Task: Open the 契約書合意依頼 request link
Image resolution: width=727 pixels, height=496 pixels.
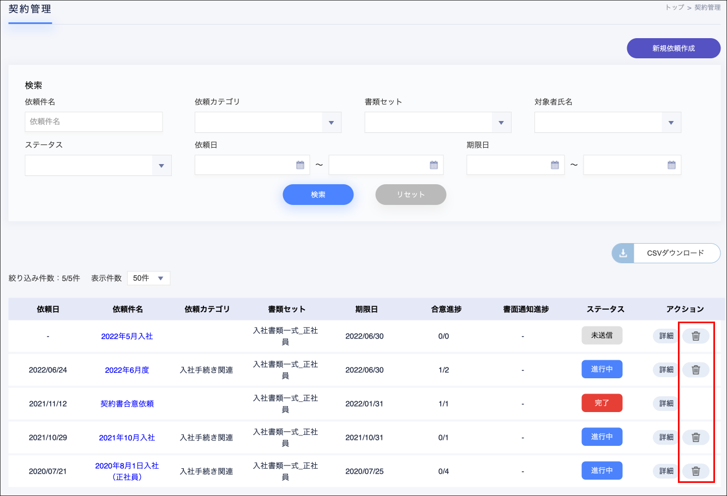Action: point(127,404)
